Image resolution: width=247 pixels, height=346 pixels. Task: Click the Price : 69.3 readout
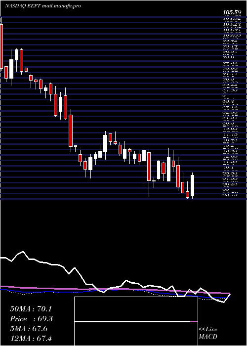coord(31,319)
